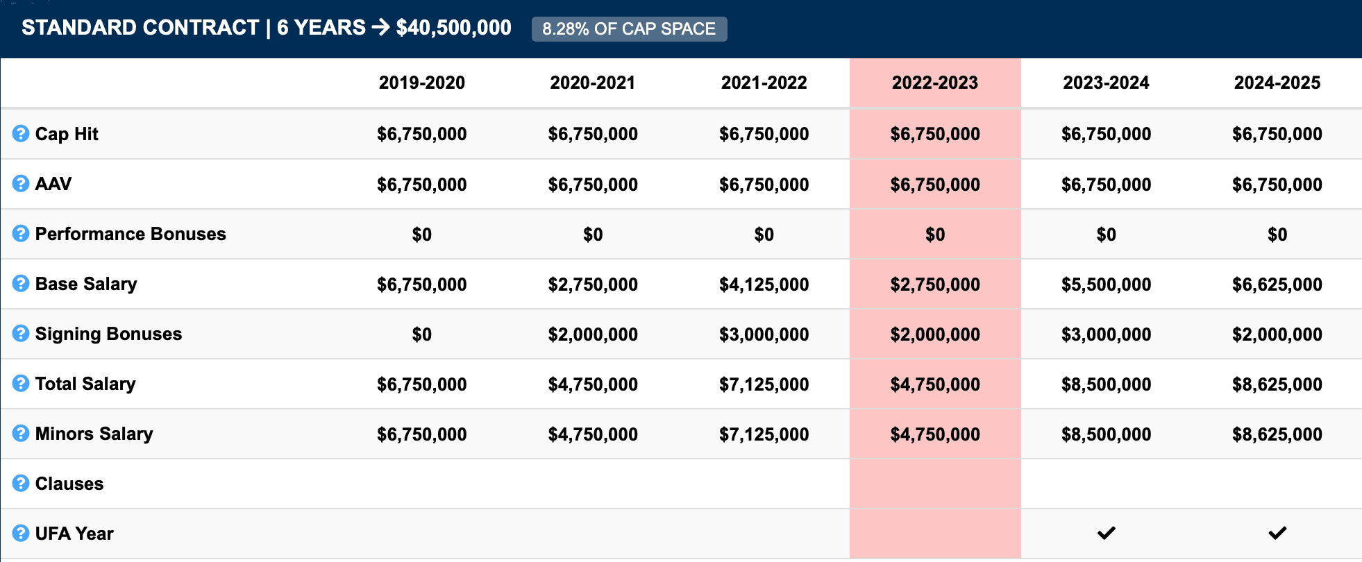This screenshot has width=1362, height=562.
Task: Select the 2019-2020 season column header
Action: [x=421, y=83]
